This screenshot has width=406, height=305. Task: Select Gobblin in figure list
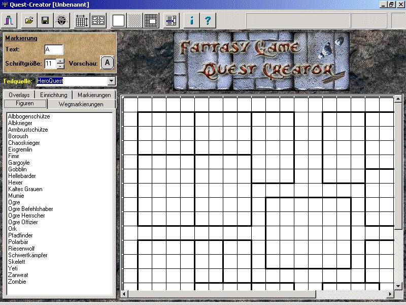17,169
